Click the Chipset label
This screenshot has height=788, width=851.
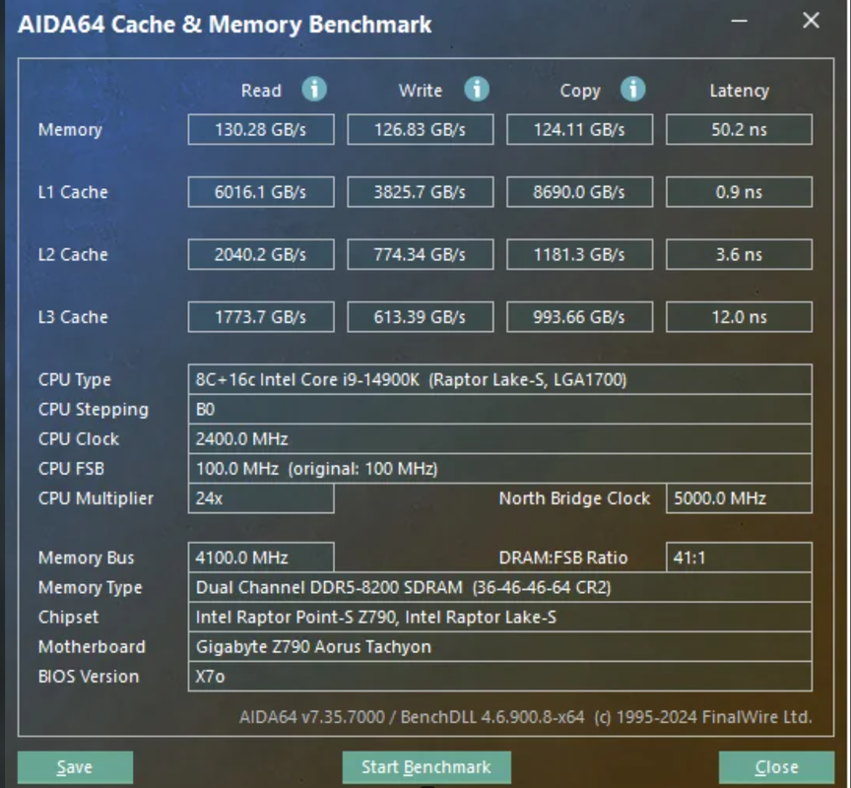point(68,618)
